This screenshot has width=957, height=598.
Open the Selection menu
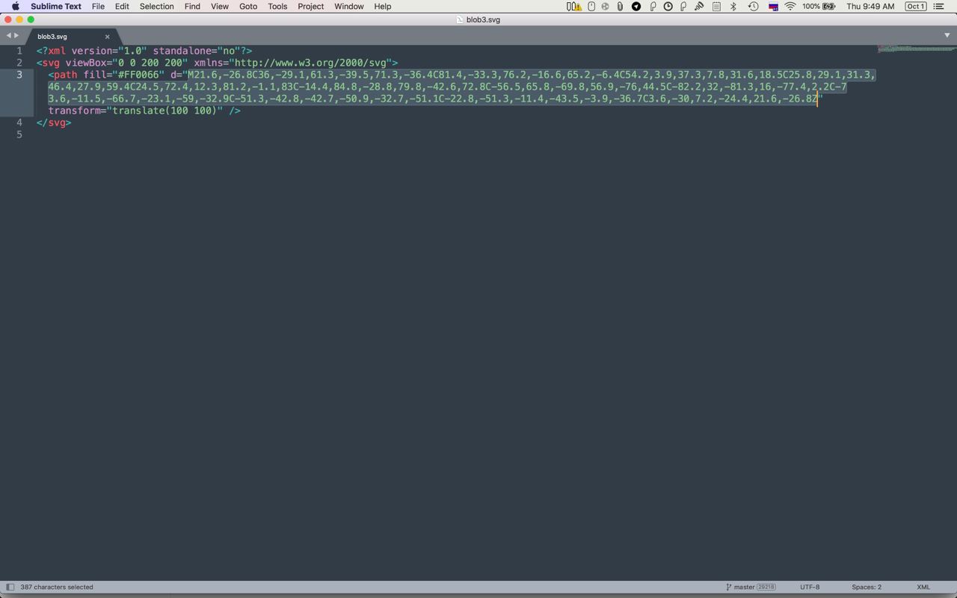[157, 6]
